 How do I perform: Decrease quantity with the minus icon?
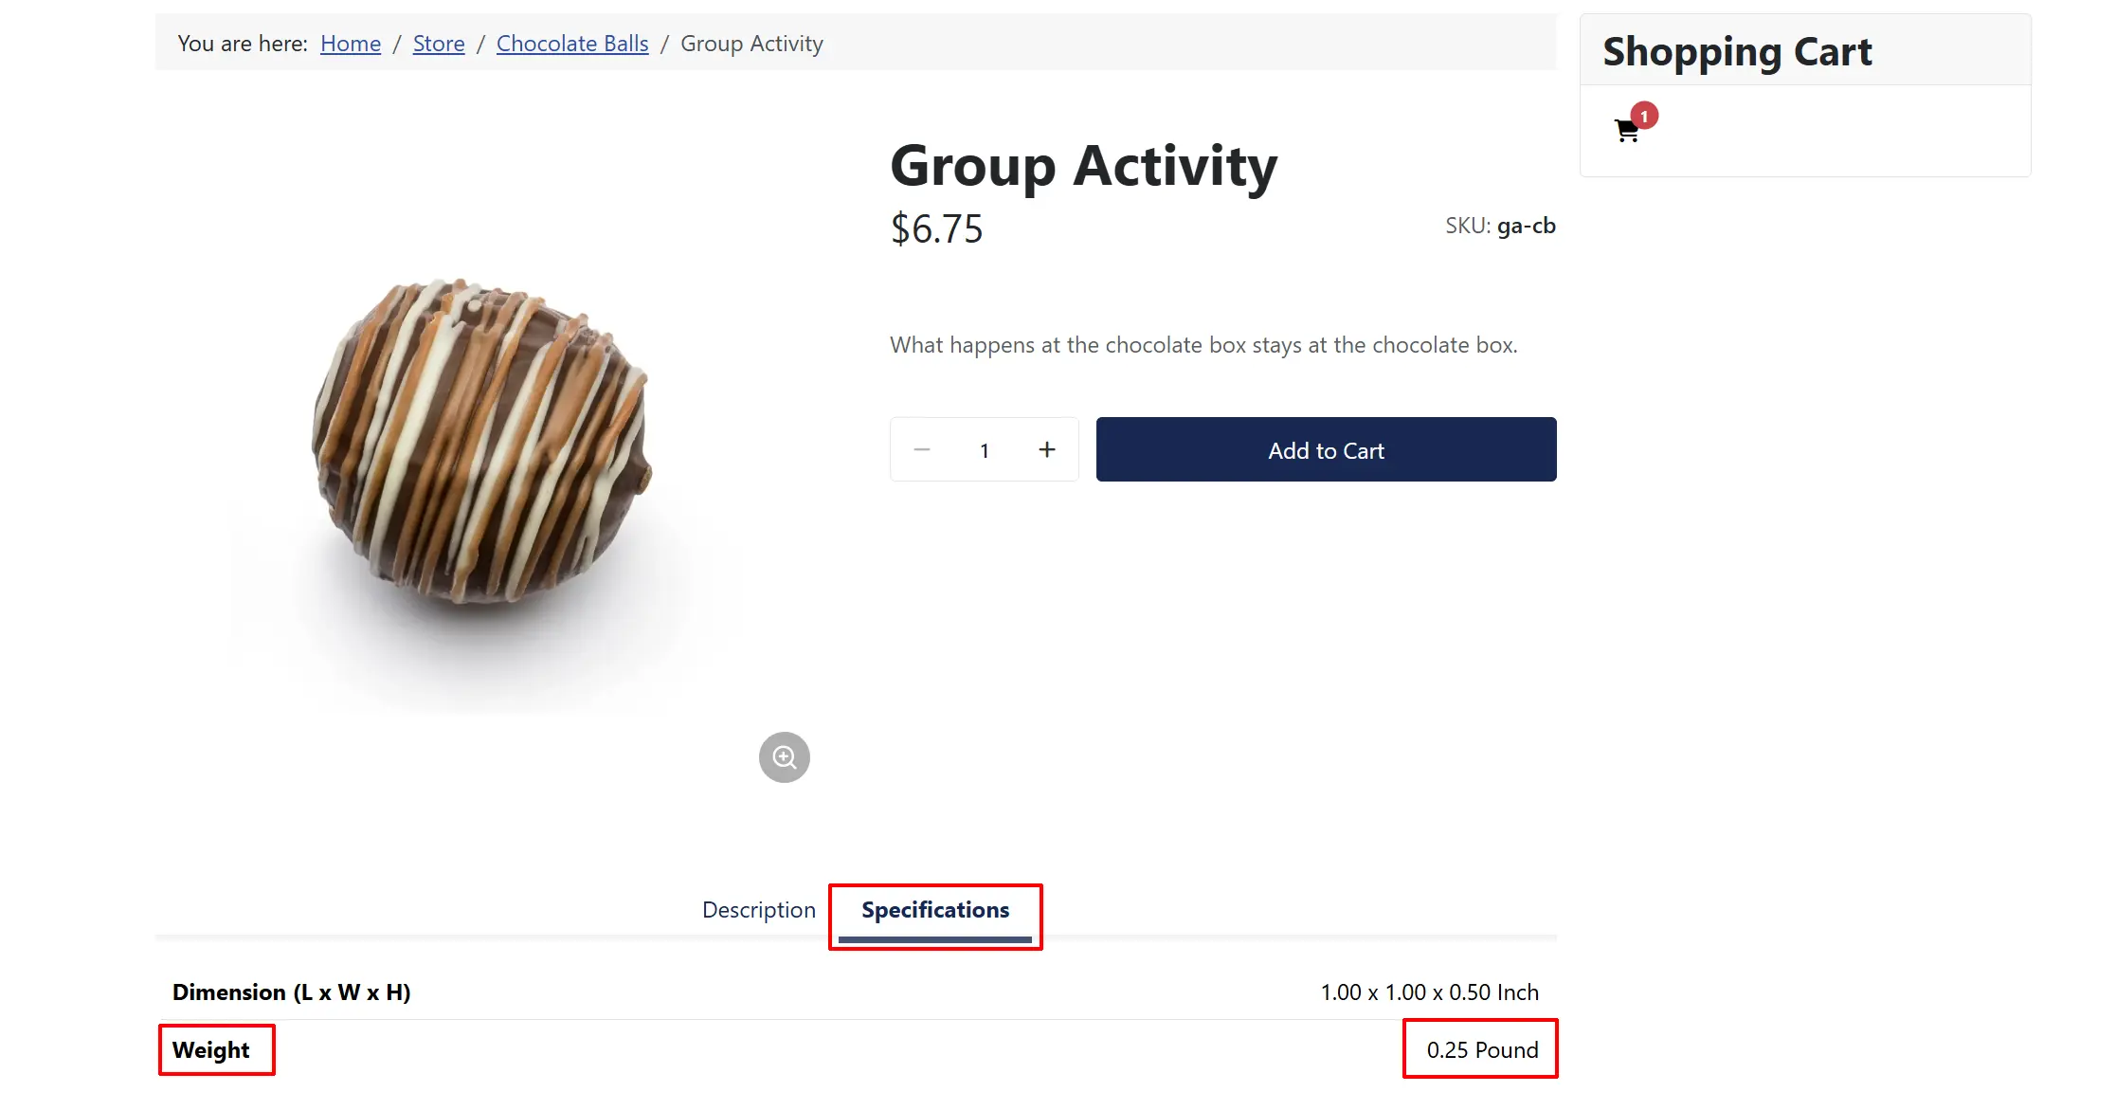click(x=922, y=449)
